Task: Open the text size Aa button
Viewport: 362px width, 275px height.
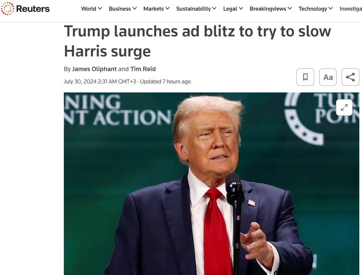Action: click(328, 77)
